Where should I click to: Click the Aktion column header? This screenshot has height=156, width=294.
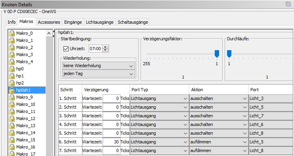tap(219, 90)
